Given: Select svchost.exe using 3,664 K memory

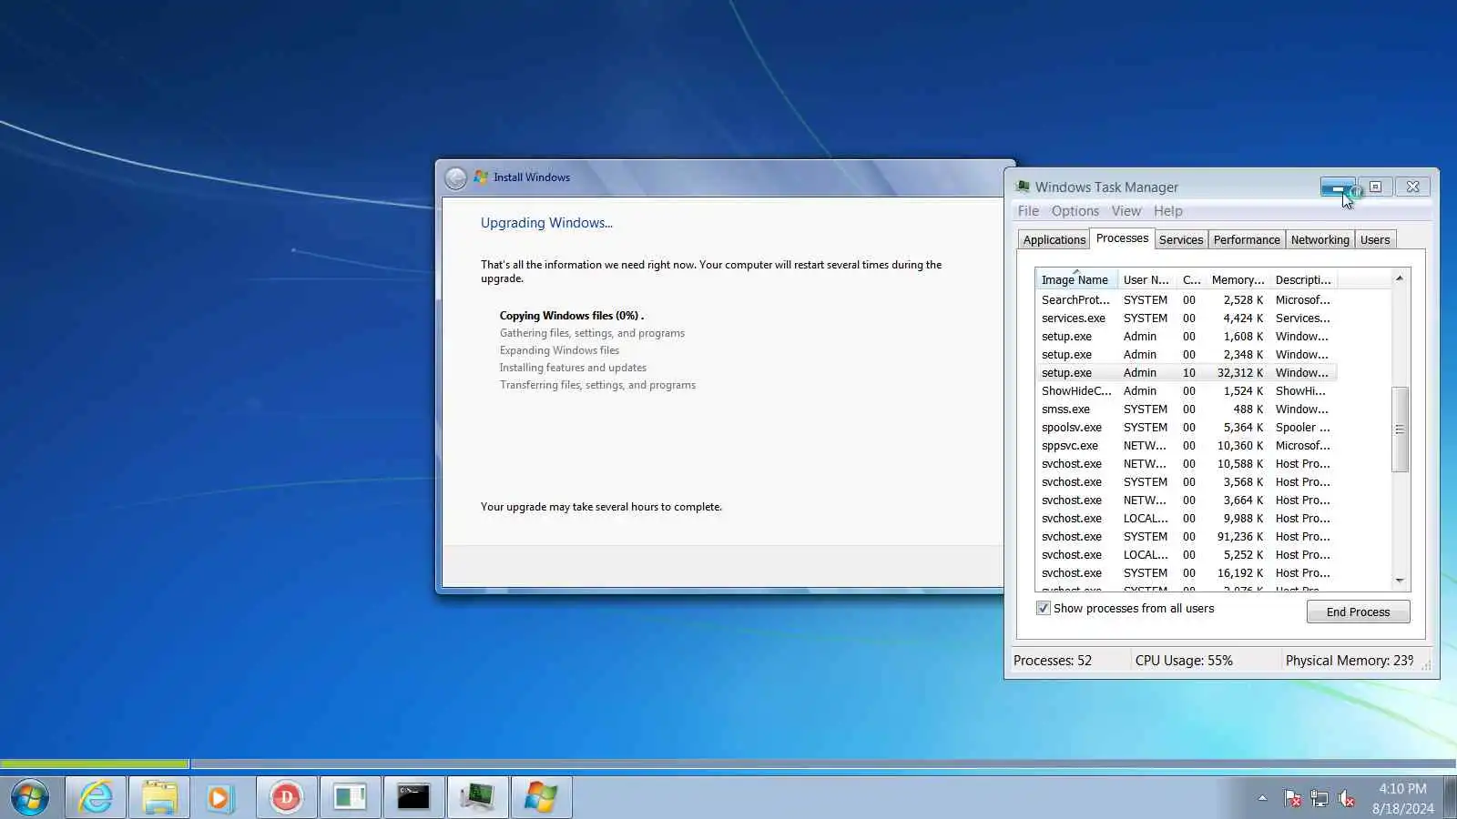Looking at the screenshot, I should 1186,500.
